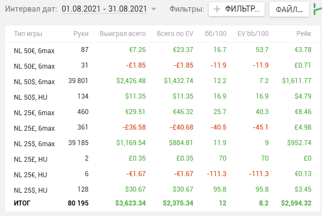Sort by Выиграл всего column header
The height and width of the screenshot is (216, 322).
pos(123,34)
